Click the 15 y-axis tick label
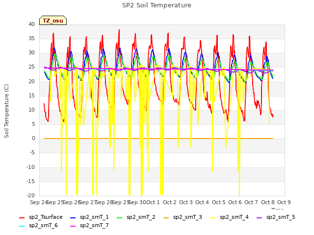This screenshot has height=235, width=314. pos(31,95)
